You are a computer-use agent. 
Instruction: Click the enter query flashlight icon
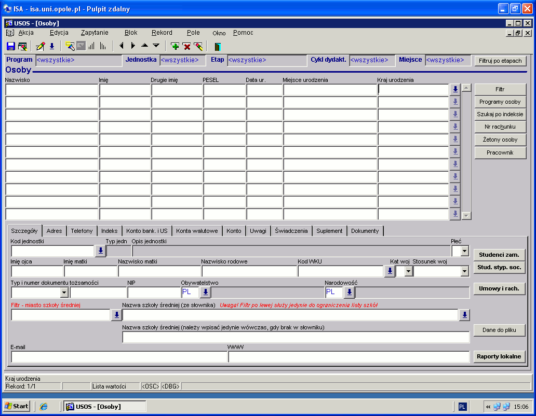point(70,46)
